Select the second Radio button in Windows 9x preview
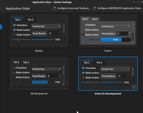 (14, 77)
